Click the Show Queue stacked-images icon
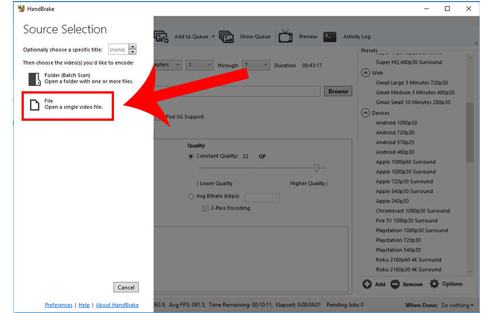Image resolution: width=499 pixels, height=313 pixels. [x=226, y=37]
